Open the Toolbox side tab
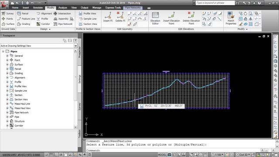 (79, 134)
